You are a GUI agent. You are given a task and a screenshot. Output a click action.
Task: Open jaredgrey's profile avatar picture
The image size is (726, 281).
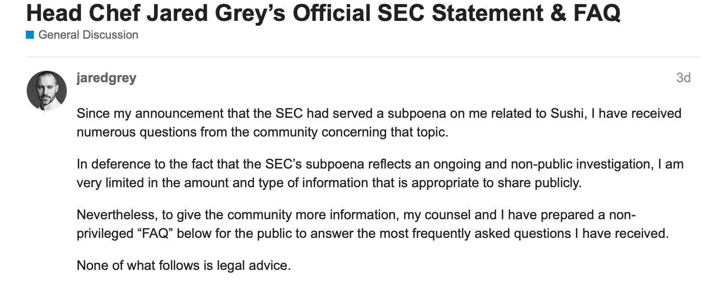pyautogui.click(x=47, y=91)
